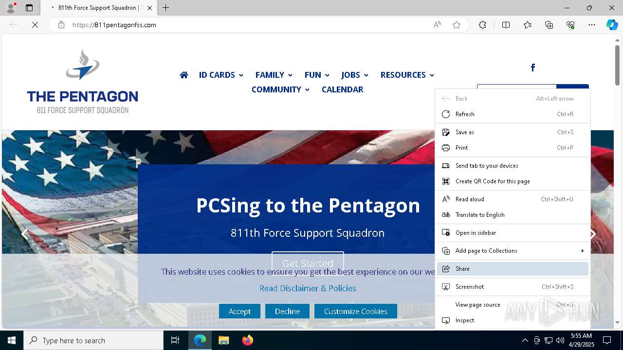
Task: Click the page vertical scrollbar thumb
Action: click(617, 65)
